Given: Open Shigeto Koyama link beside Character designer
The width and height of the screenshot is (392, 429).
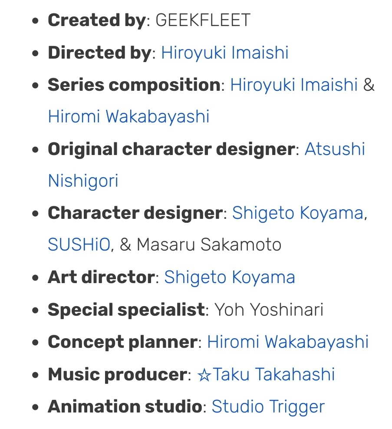Looking at the screenshot, I should tap(298, 213).
